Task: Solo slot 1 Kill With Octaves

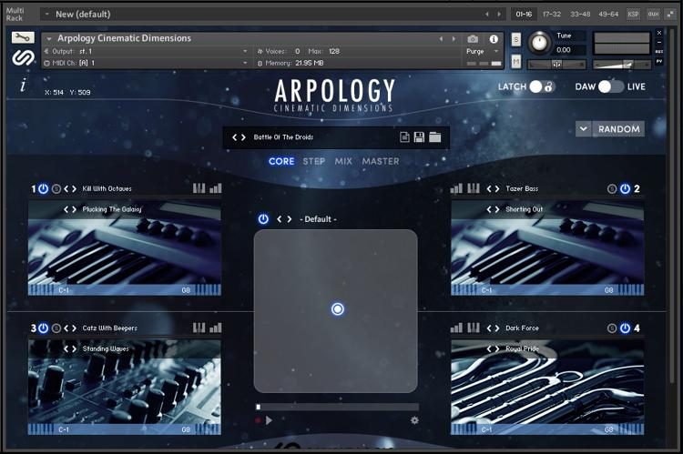Action: pos(56,189)
